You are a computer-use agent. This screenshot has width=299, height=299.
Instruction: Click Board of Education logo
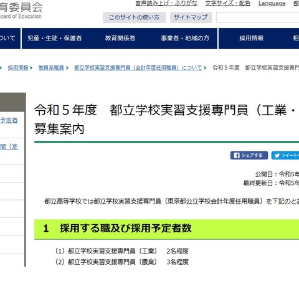point(21,11)
